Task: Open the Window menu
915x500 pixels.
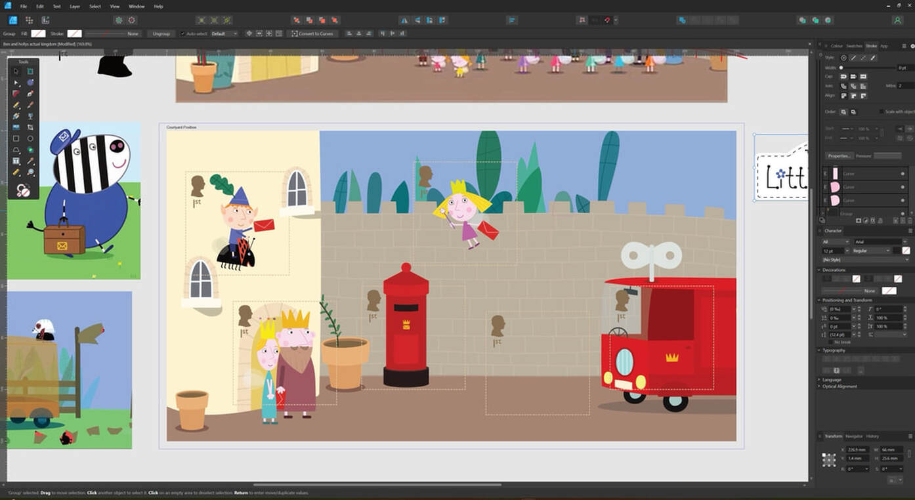Action: (137, 7)
